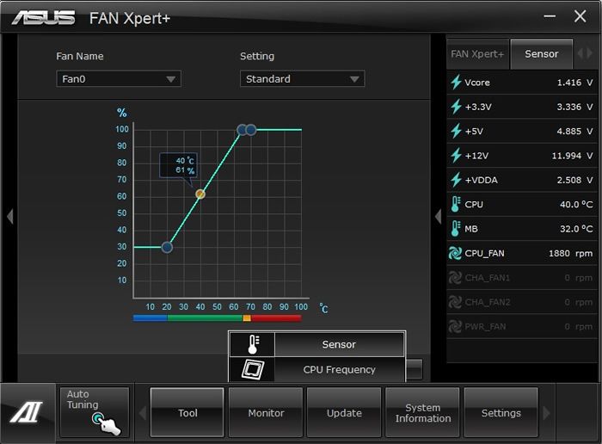Click the second fan curve point near 70°C
This screenshot has width=602, height=444.
pos(251,130)
